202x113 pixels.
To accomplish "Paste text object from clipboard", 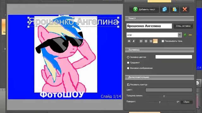I will click(x=175, y=9).
